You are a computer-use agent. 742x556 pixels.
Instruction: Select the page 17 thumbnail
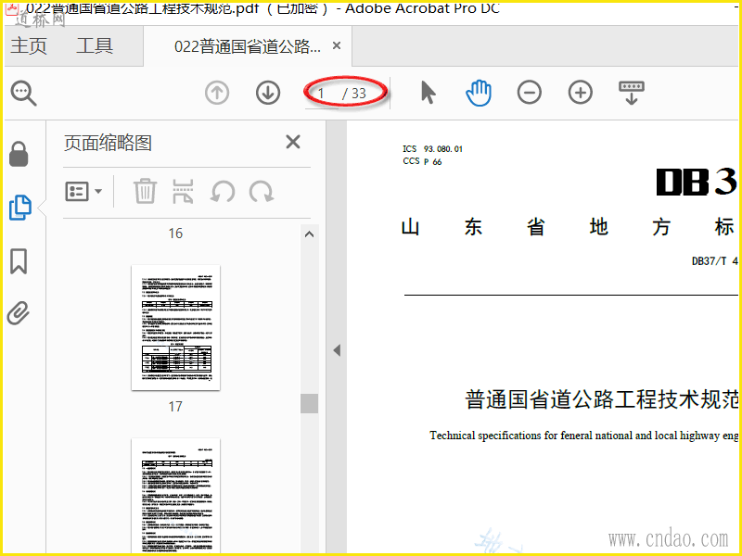pos(175,328)
